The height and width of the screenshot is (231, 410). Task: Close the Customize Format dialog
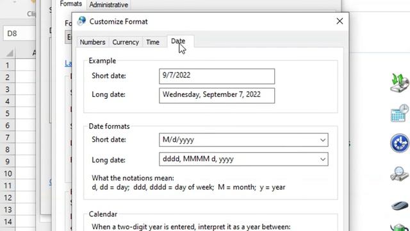tap(340, 21)
